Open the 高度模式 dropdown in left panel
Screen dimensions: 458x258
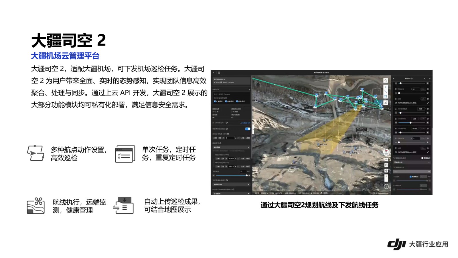(x=231, y=147)
